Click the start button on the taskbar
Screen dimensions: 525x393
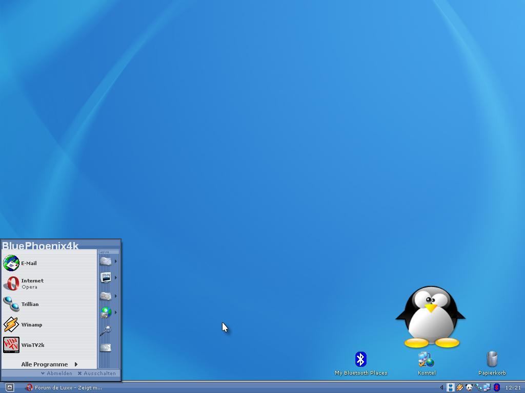[9, 388]
